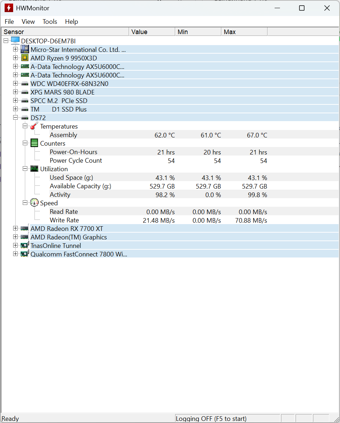The height and width of the screenshot is (423, 340).
Task: Open the Tools menu
Action: click(x=50, y=22)
